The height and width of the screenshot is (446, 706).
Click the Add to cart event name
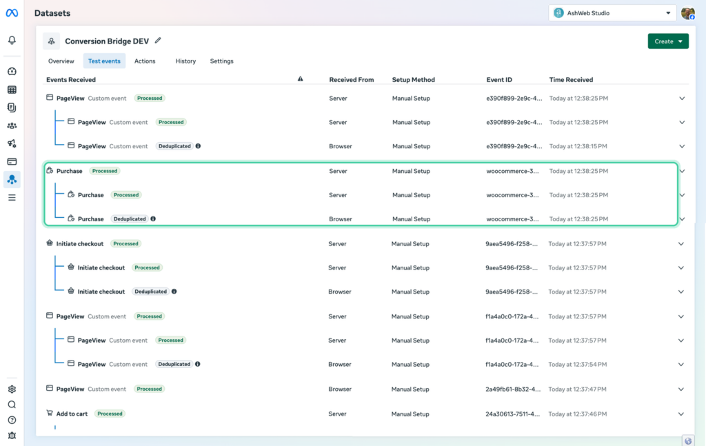72,414
